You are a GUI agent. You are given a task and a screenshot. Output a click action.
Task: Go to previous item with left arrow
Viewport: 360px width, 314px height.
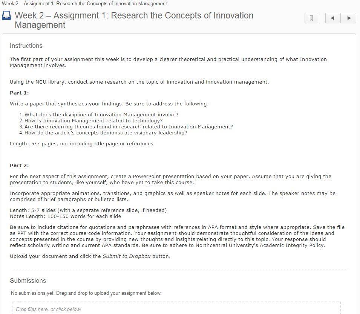(333, 18)
